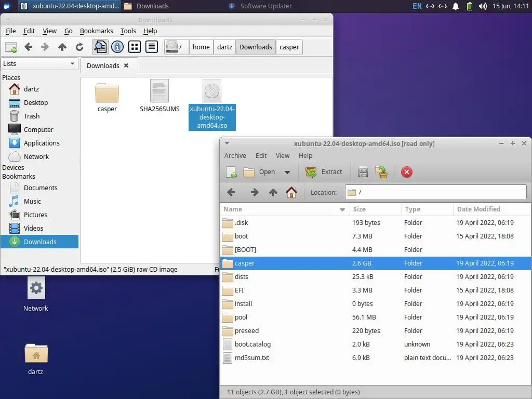
Task: Click the new archive icon in the archive manager
Action: coord(232,172)
